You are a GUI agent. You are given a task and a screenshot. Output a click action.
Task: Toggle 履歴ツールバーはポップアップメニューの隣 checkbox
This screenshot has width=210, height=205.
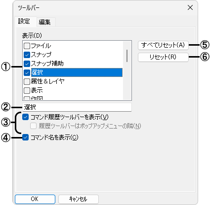[x=33, y=126]
